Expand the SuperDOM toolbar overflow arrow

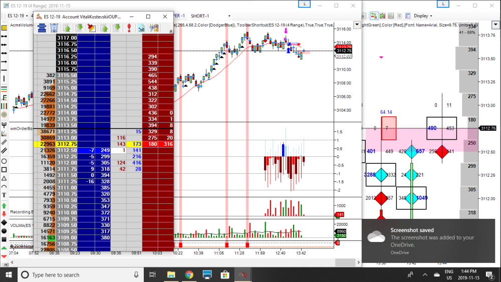pyautogui.click(x=171, y=31)
